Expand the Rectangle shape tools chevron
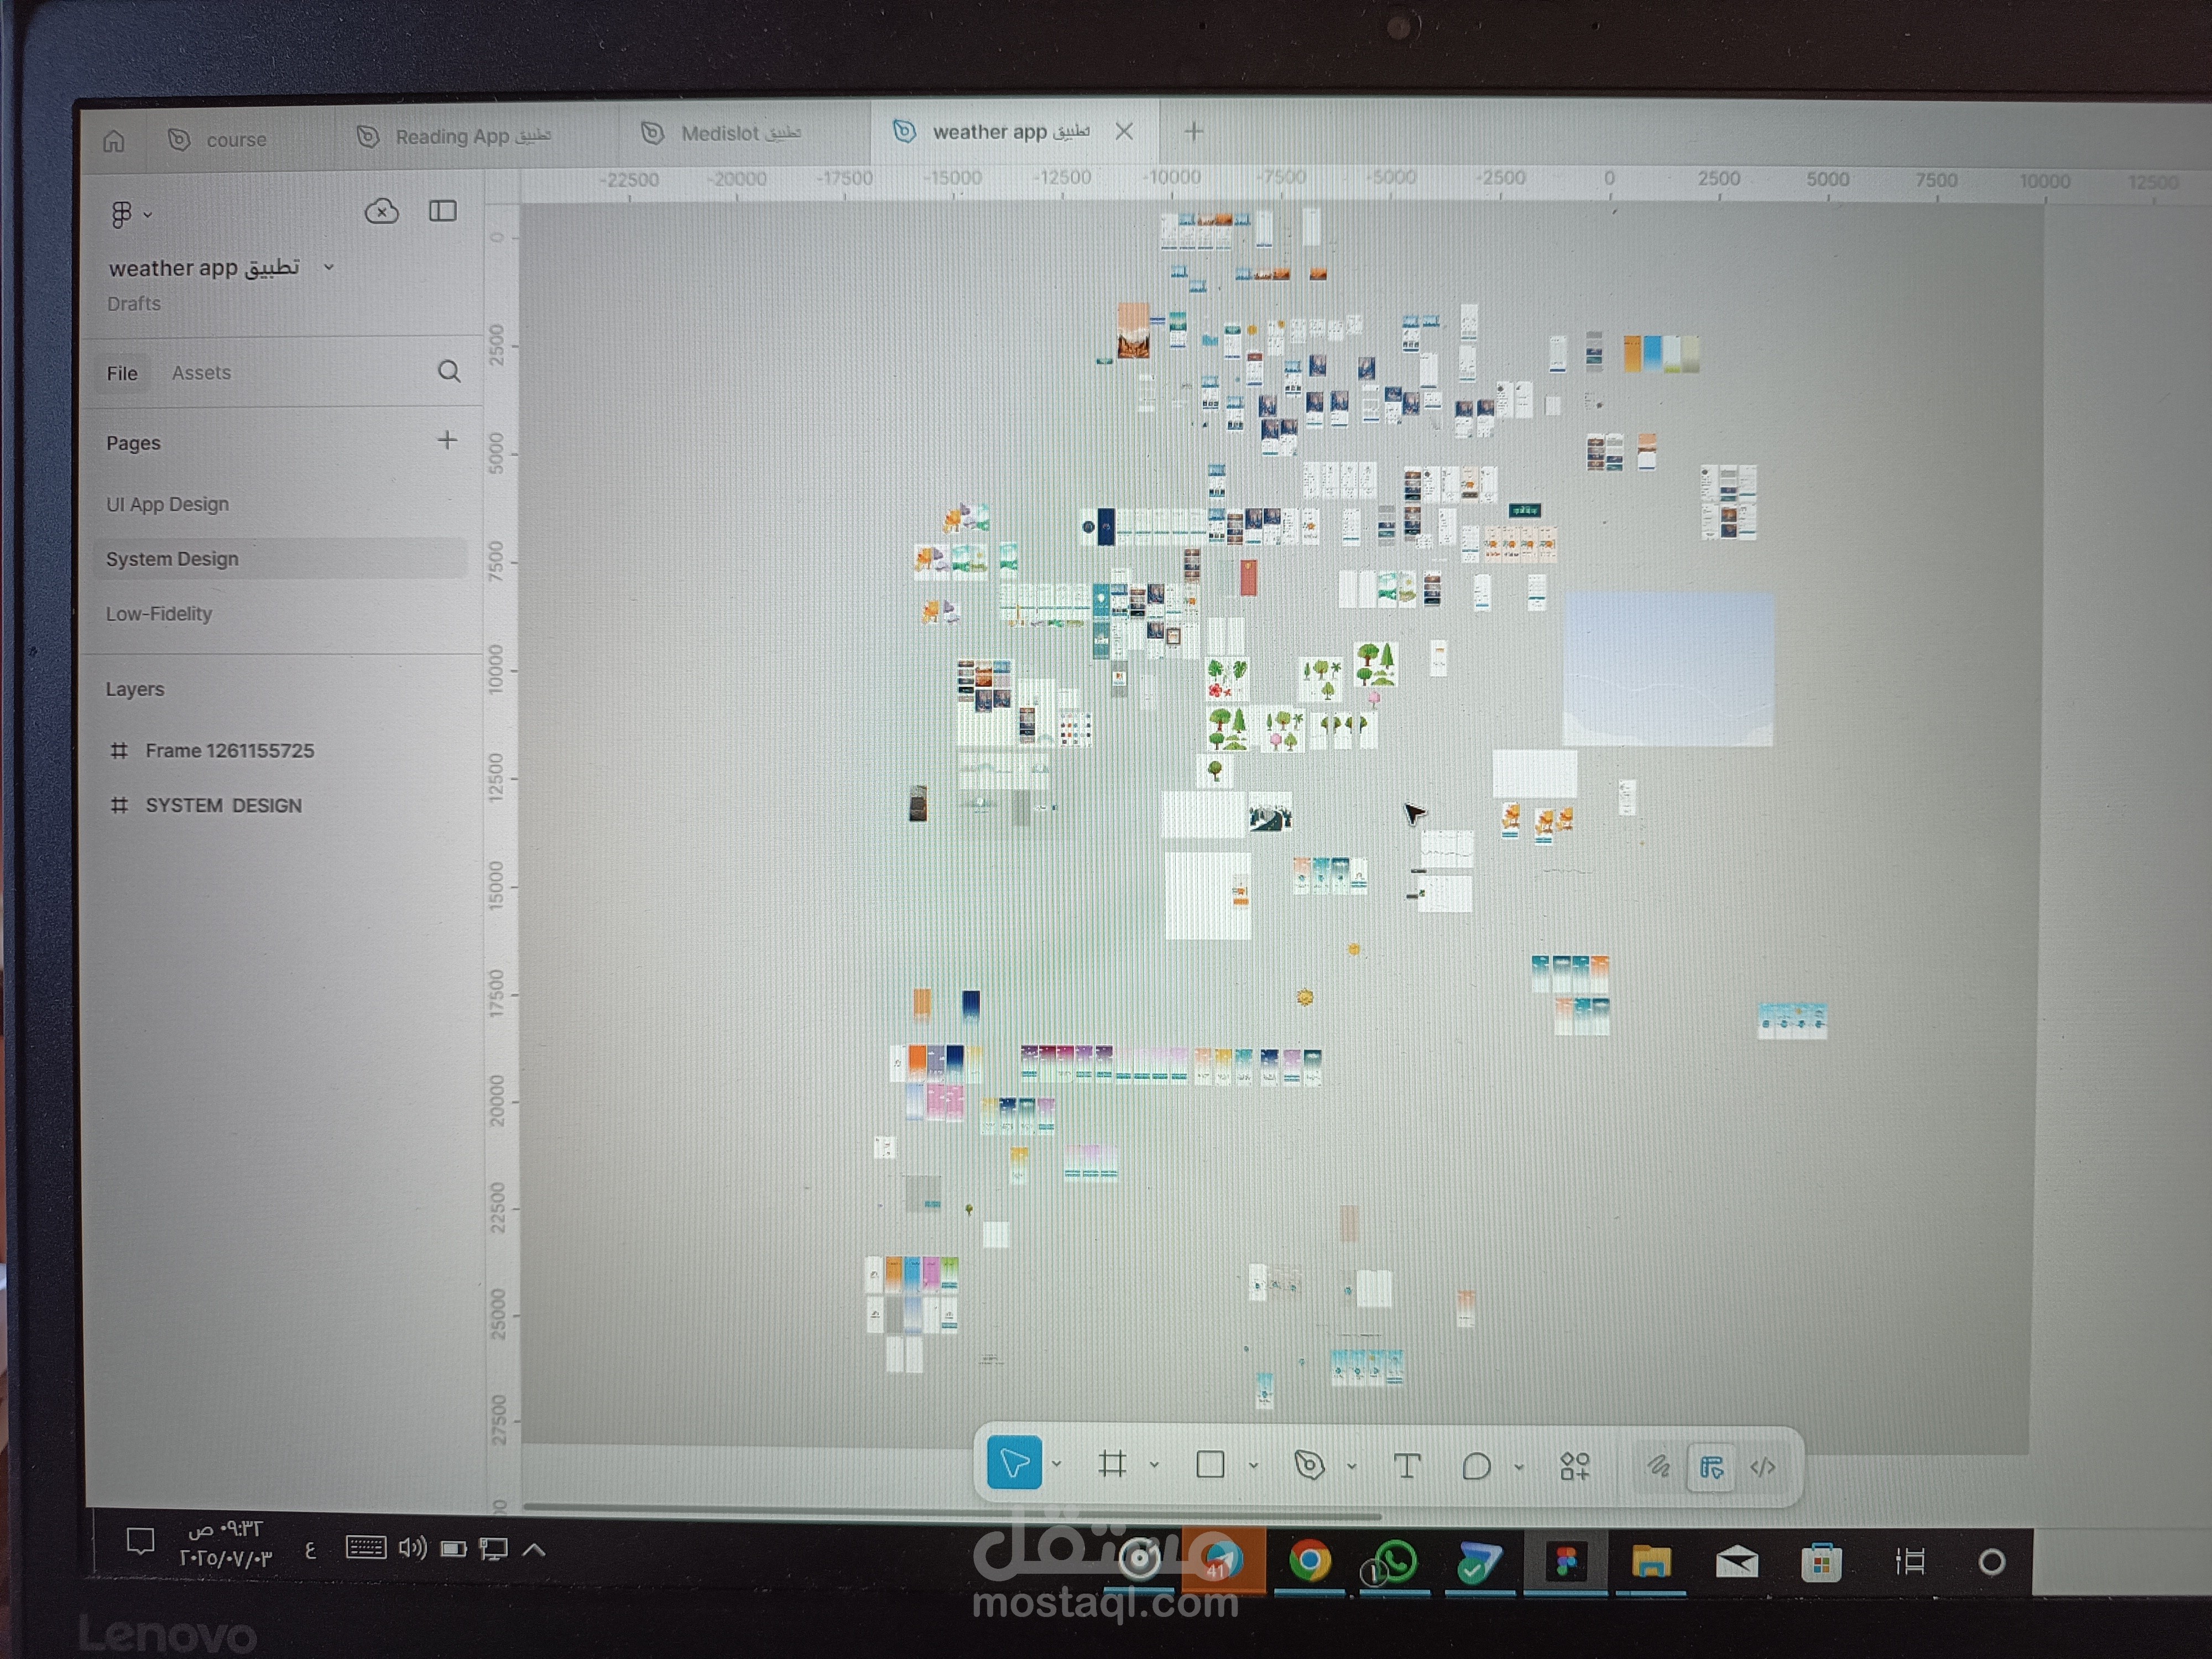 [1253, 1466]
